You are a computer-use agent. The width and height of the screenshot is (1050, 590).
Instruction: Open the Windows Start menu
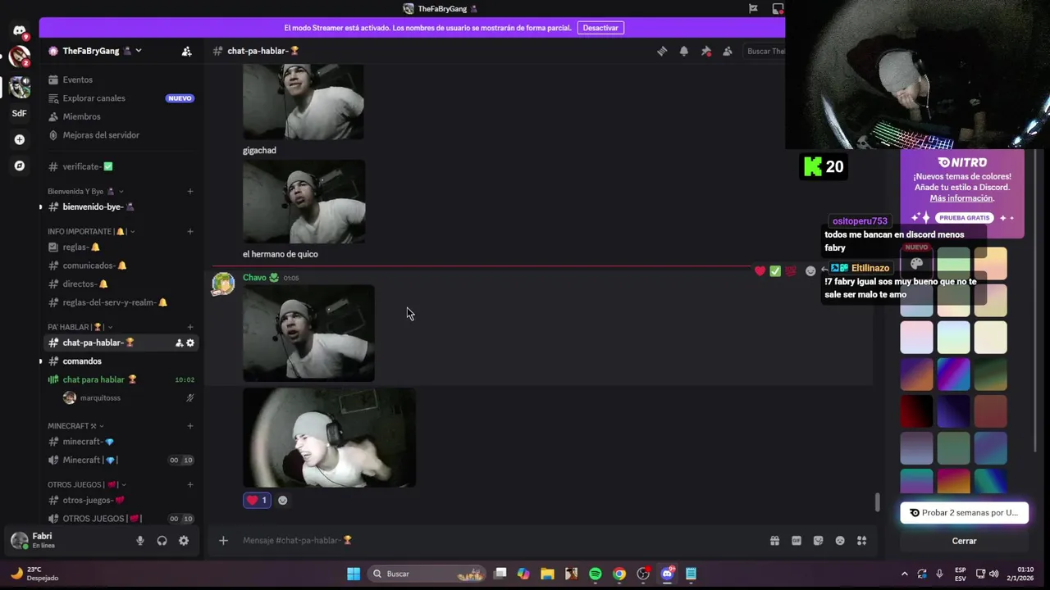(354, 574)
